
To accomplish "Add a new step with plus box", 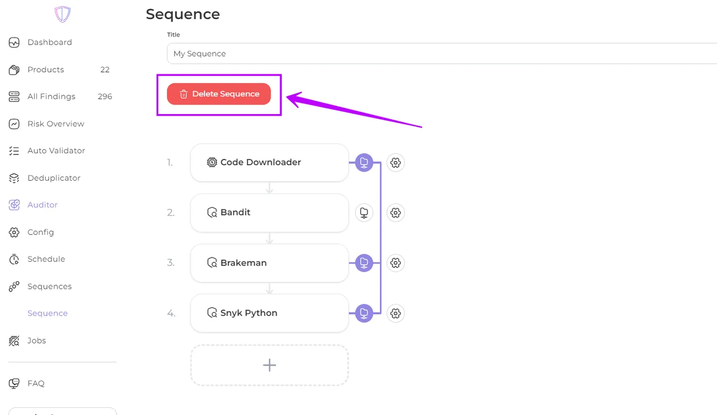I will (x=269, y=365).
